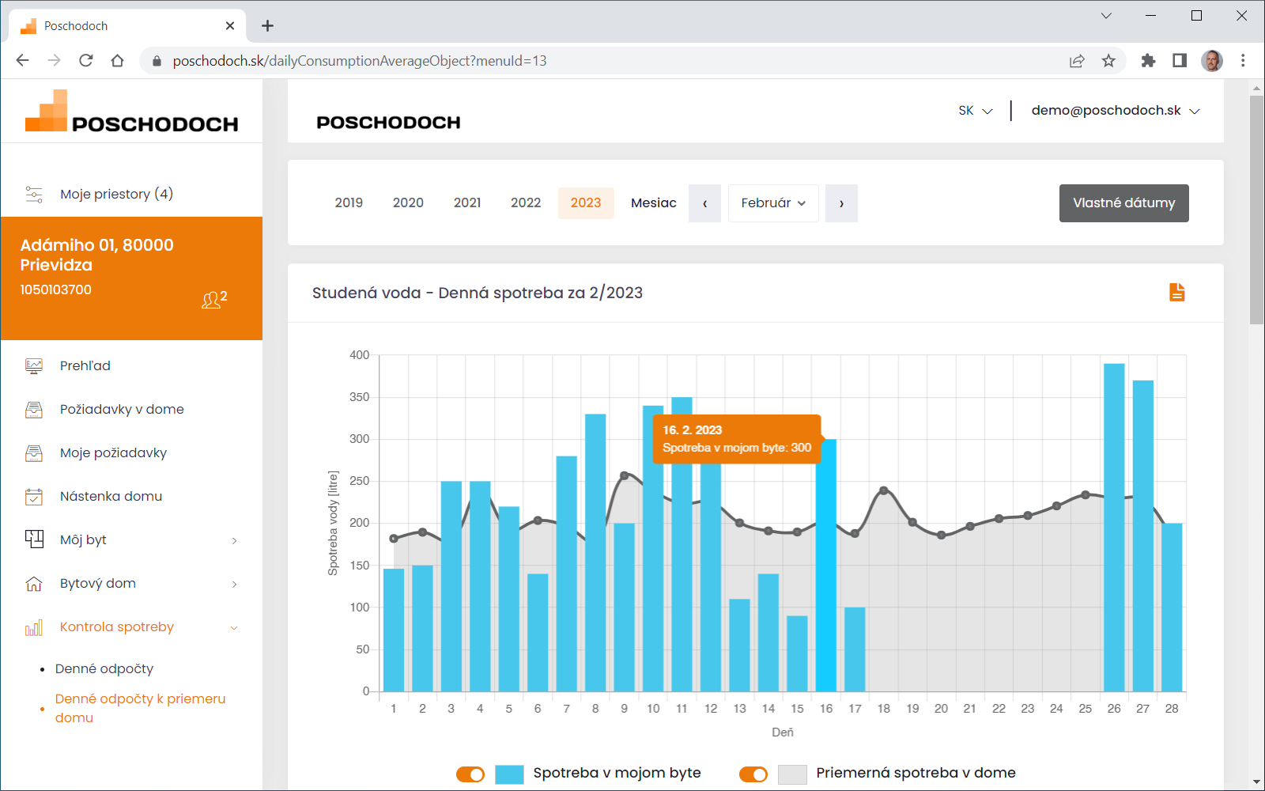Select the Adámiho 01, 80000 Prievidza card

[x=131, y=278]
